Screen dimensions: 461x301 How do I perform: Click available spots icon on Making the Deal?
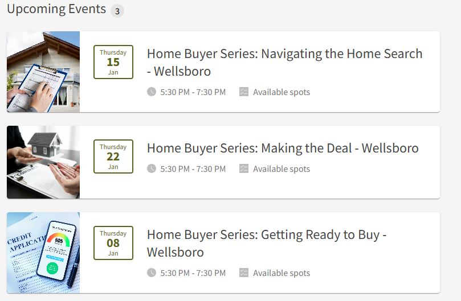(244, 168)
